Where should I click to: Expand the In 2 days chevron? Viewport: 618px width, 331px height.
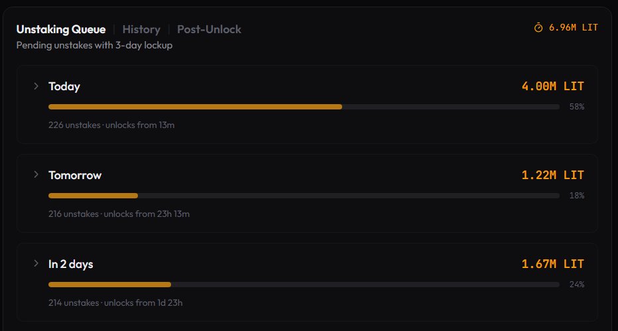[x=36, y=263]
